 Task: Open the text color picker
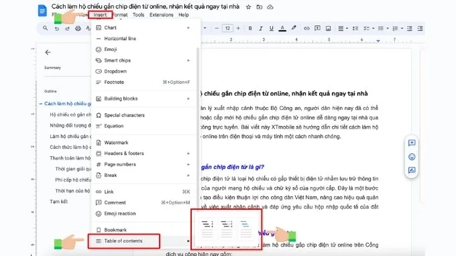[x=282, y=28]
